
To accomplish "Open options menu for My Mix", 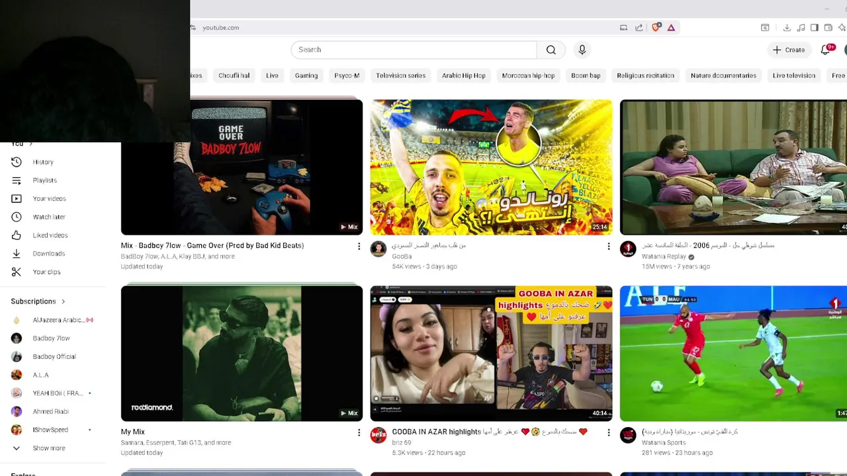I will click(359, 432).
